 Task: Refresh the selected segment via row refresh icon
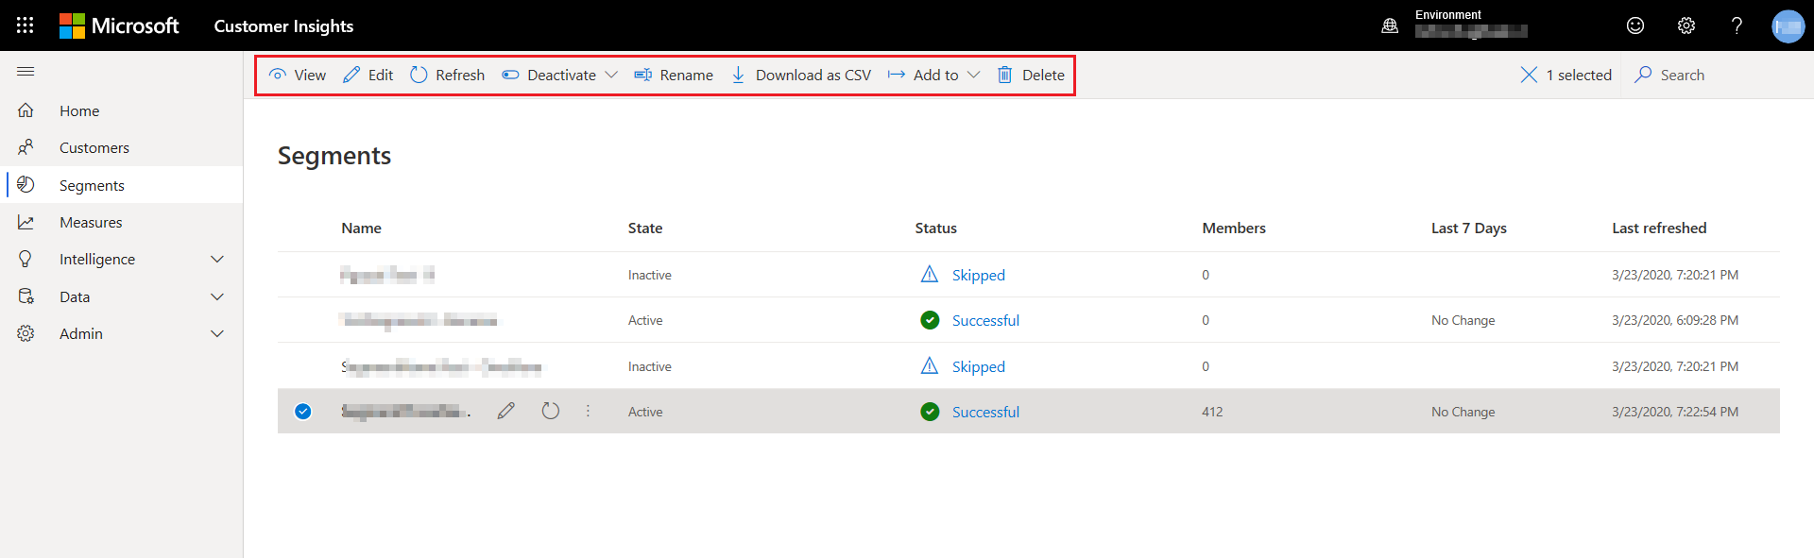pyautogui.click(x=551, y=411)
